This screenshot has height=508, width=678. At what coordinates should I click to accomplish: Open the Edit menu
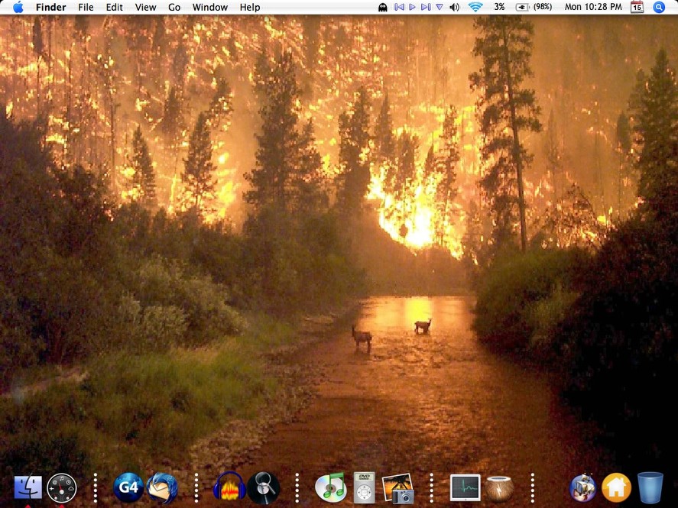114,8
